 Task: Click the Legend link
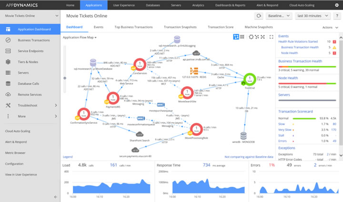click(x=68, y=156)
